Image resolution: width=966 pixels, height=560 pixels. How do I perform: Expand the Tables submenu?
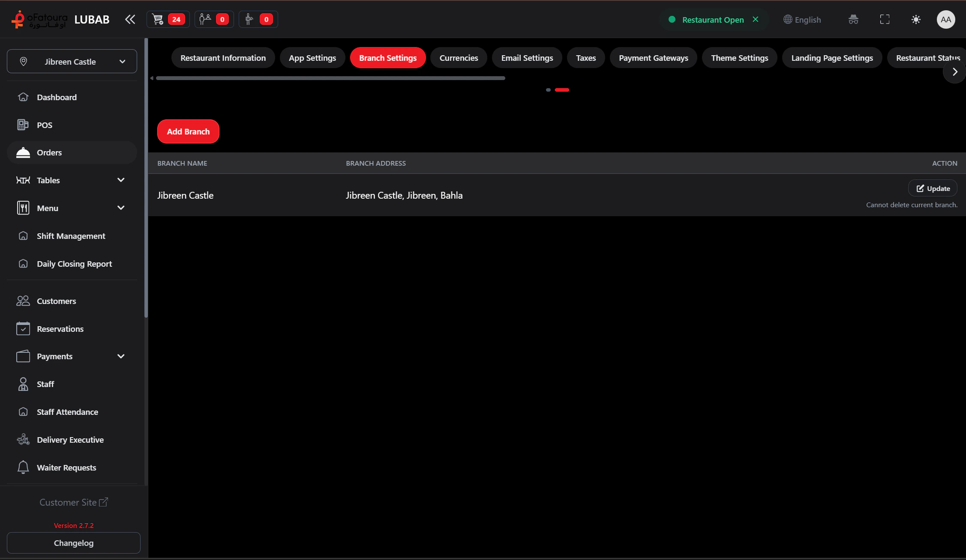point(121,180)
